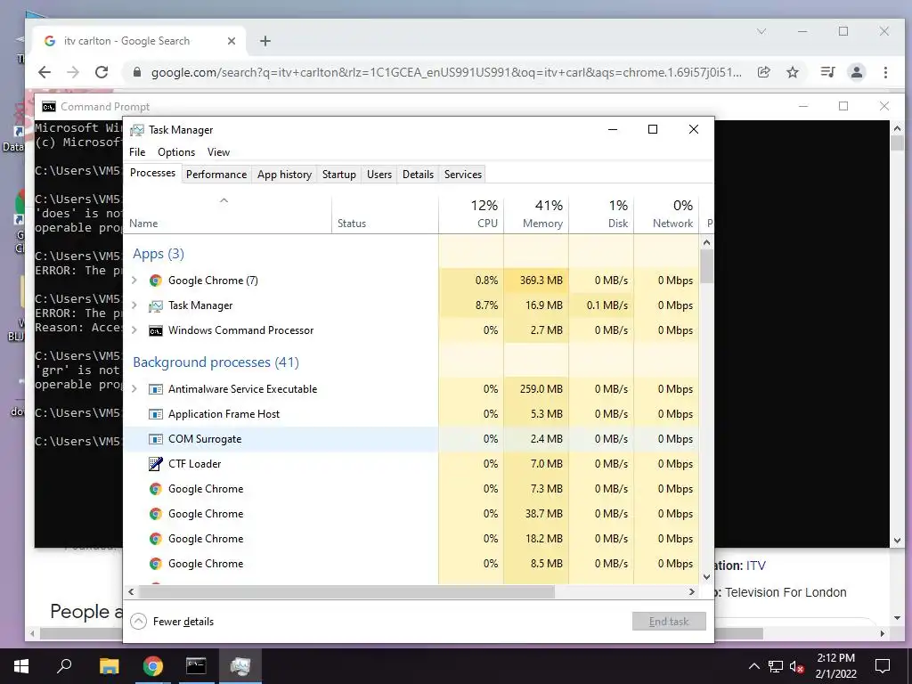Sort by Network column header
Screen dimensions: 912x684
click(666, 214)
